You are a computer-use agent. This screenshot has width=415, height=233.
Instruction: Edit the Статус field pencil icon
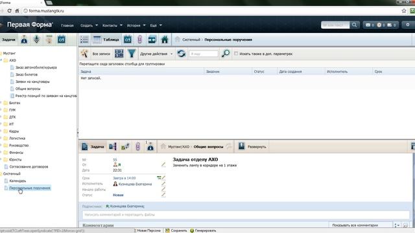(163, 195)
